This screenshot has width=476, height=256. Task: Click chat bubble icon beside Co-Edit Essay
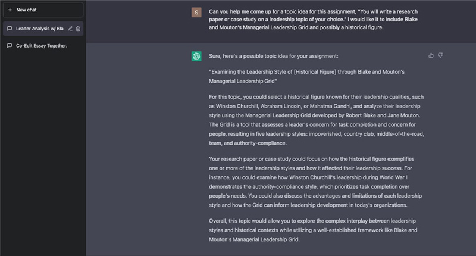pyautogui.click(x=10, y=46)
